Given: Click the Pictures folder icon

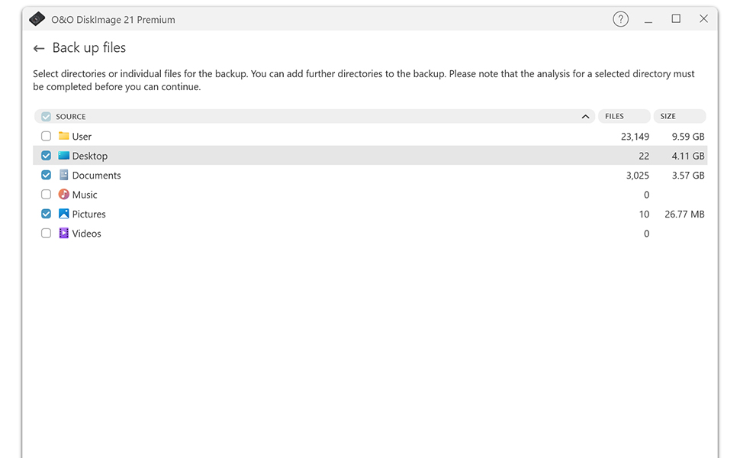Looking at the screenshot, I should 64,214.
